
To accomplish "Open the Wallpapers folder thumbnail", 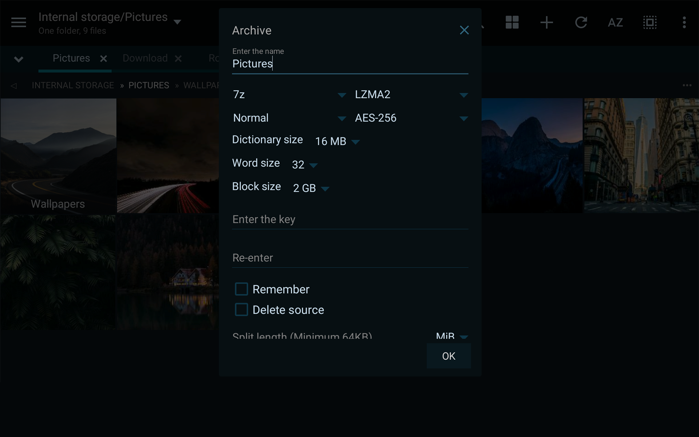I will click(58, 155).
